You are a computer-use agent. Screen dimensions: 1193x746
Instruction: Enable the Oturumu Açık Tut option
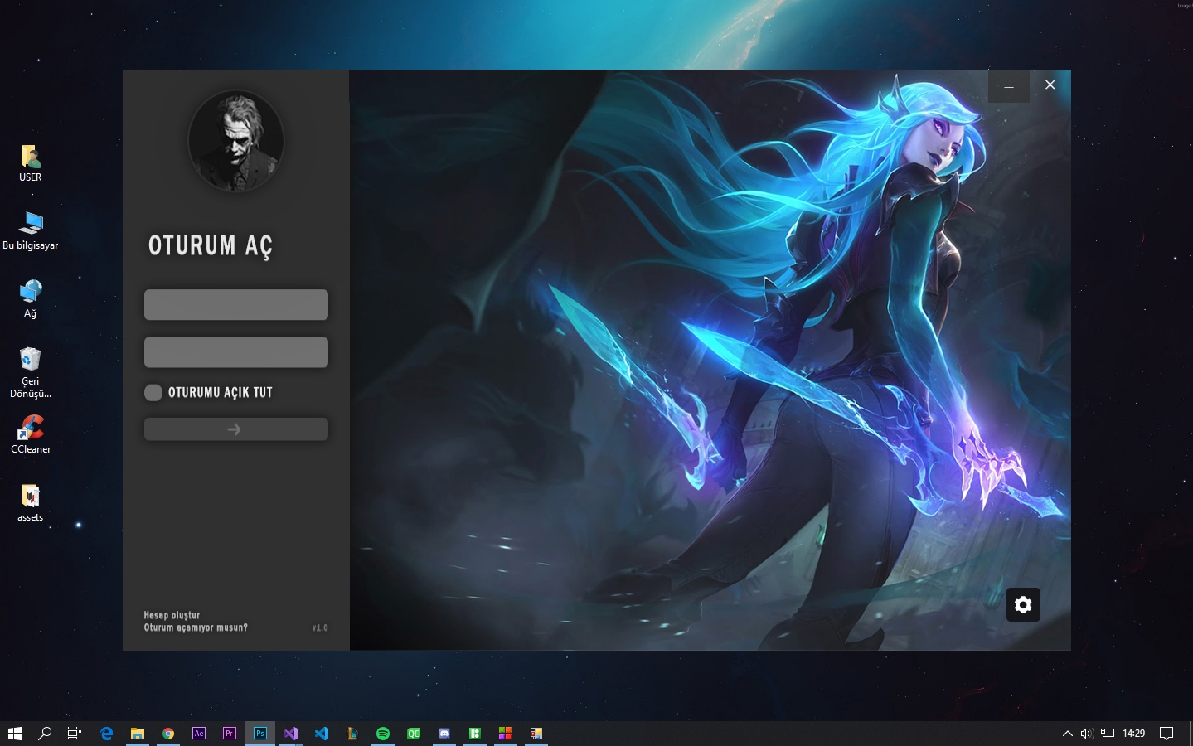(x=153, y=392)
